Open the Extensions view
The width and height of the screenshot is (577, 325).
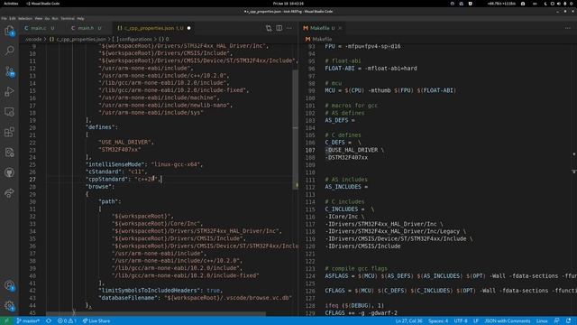point(9,132)
